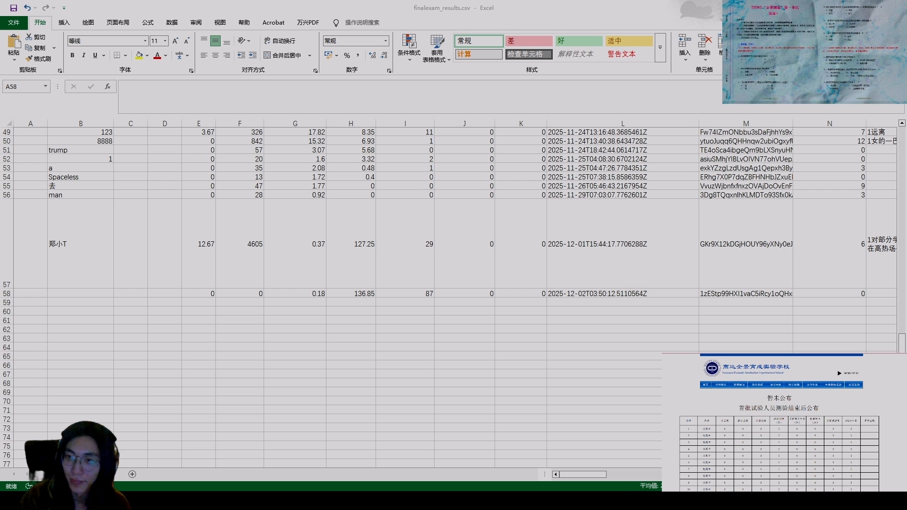The width and height of the screenshot is (907, 510).
Task: Click the percent style icon
Action: 347,55
